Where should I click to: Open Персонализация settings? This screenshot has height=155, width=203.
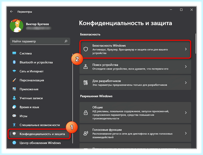point(32,80)
